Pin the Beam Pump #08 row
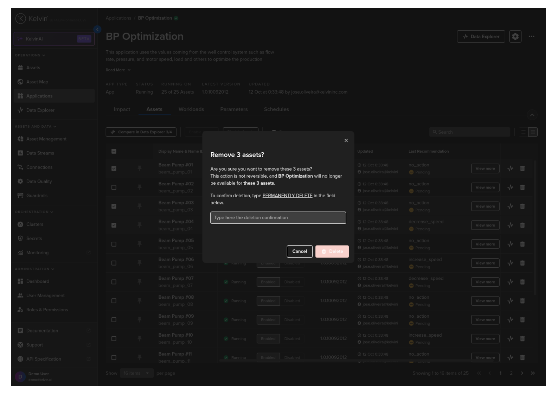Viewport: 557px width, 394px height. pos(140,301)
